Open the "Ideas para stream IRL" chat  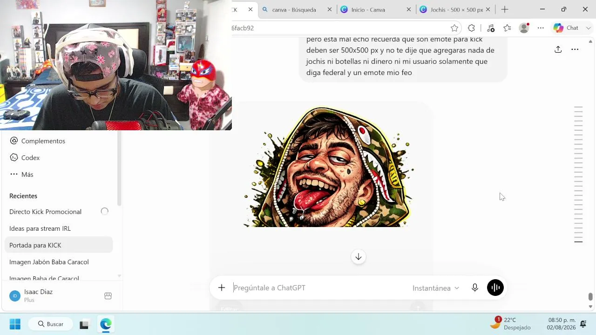[x=59, y=228]
